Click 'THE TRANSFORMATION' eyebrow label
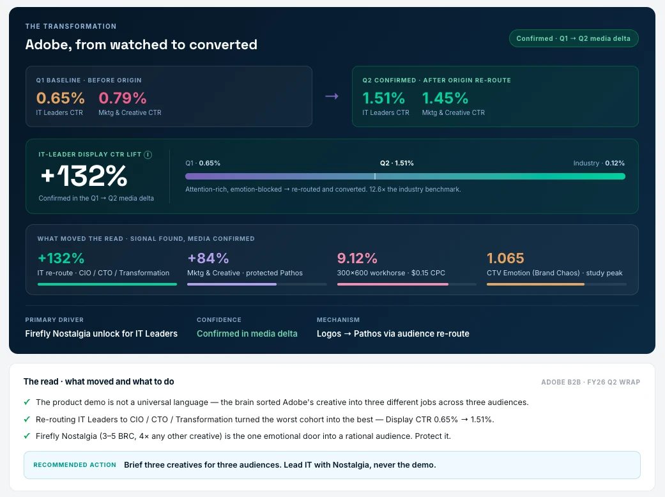This screenshot has width=665, height=497. pyautogui.click(x=71, y=26)
